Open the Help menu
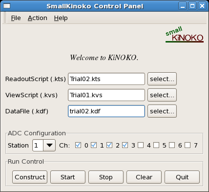 [61, 18]
